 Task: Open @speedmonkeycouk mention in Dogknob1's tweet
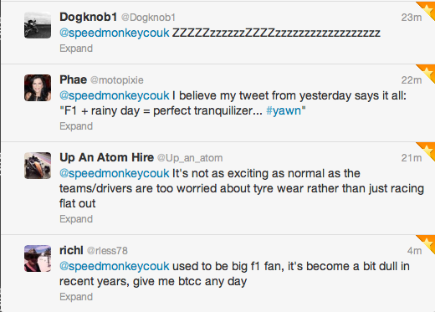[115, 33]
